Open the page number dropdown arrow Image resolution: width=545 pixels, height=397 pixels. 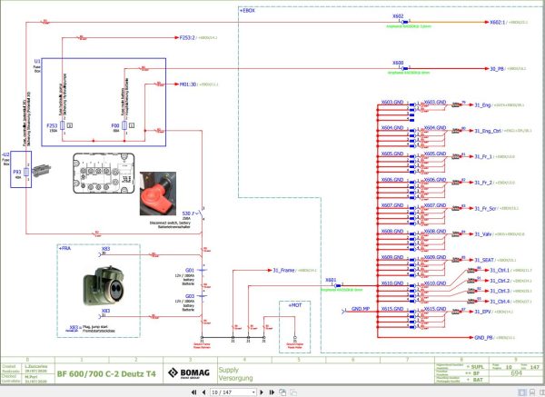(253, 392)
